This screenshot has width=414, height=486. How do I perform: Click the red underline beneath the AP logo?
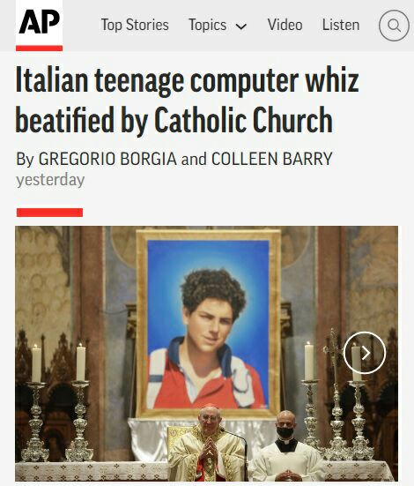(39, 48)
